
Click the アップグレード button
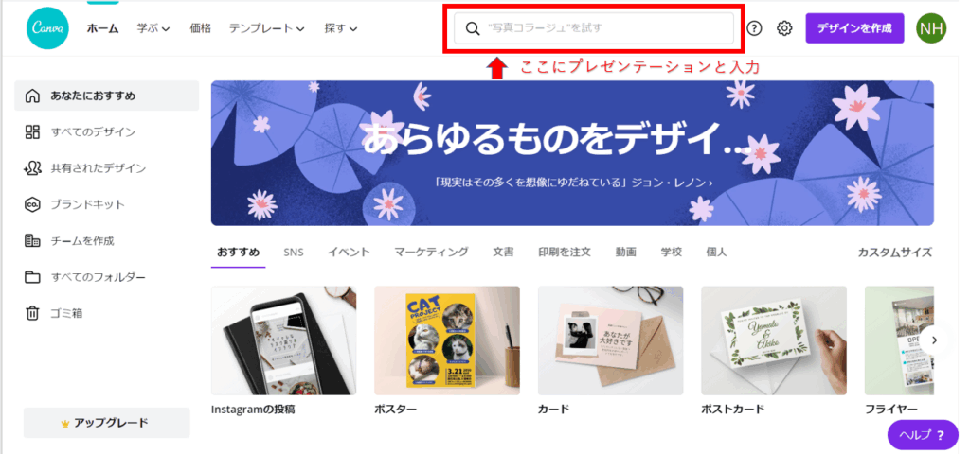point(106,423)
